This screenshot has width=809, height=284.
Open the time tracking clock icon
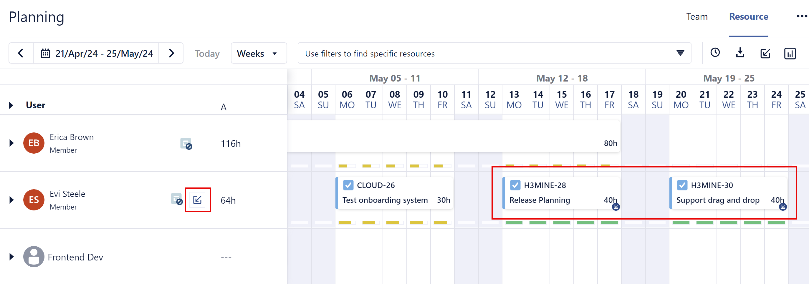pyautogui.click(x=715, y=53)
